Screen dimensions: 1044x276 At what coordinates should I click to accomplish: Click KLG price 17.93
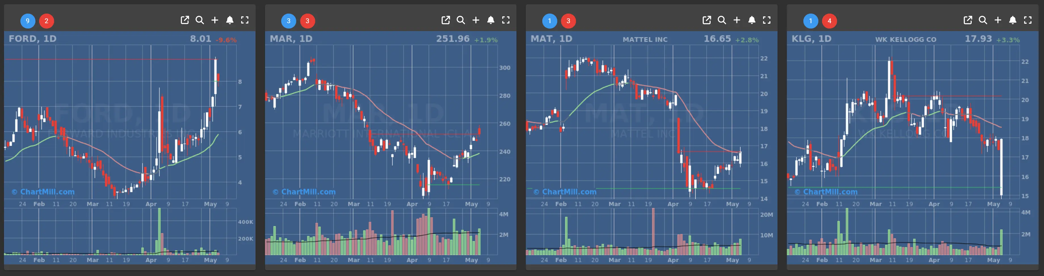(x=978, y=39)
